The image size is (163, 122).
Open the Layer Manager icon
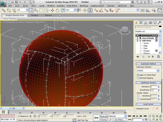pos(154,10)
